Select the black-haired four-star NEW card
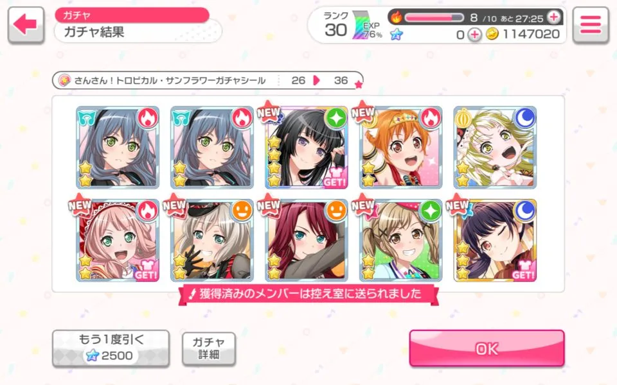 [x=306, y=148]
